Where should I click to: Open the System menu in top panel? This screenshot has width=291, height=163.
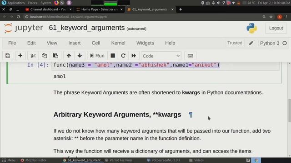click(45, 3)
